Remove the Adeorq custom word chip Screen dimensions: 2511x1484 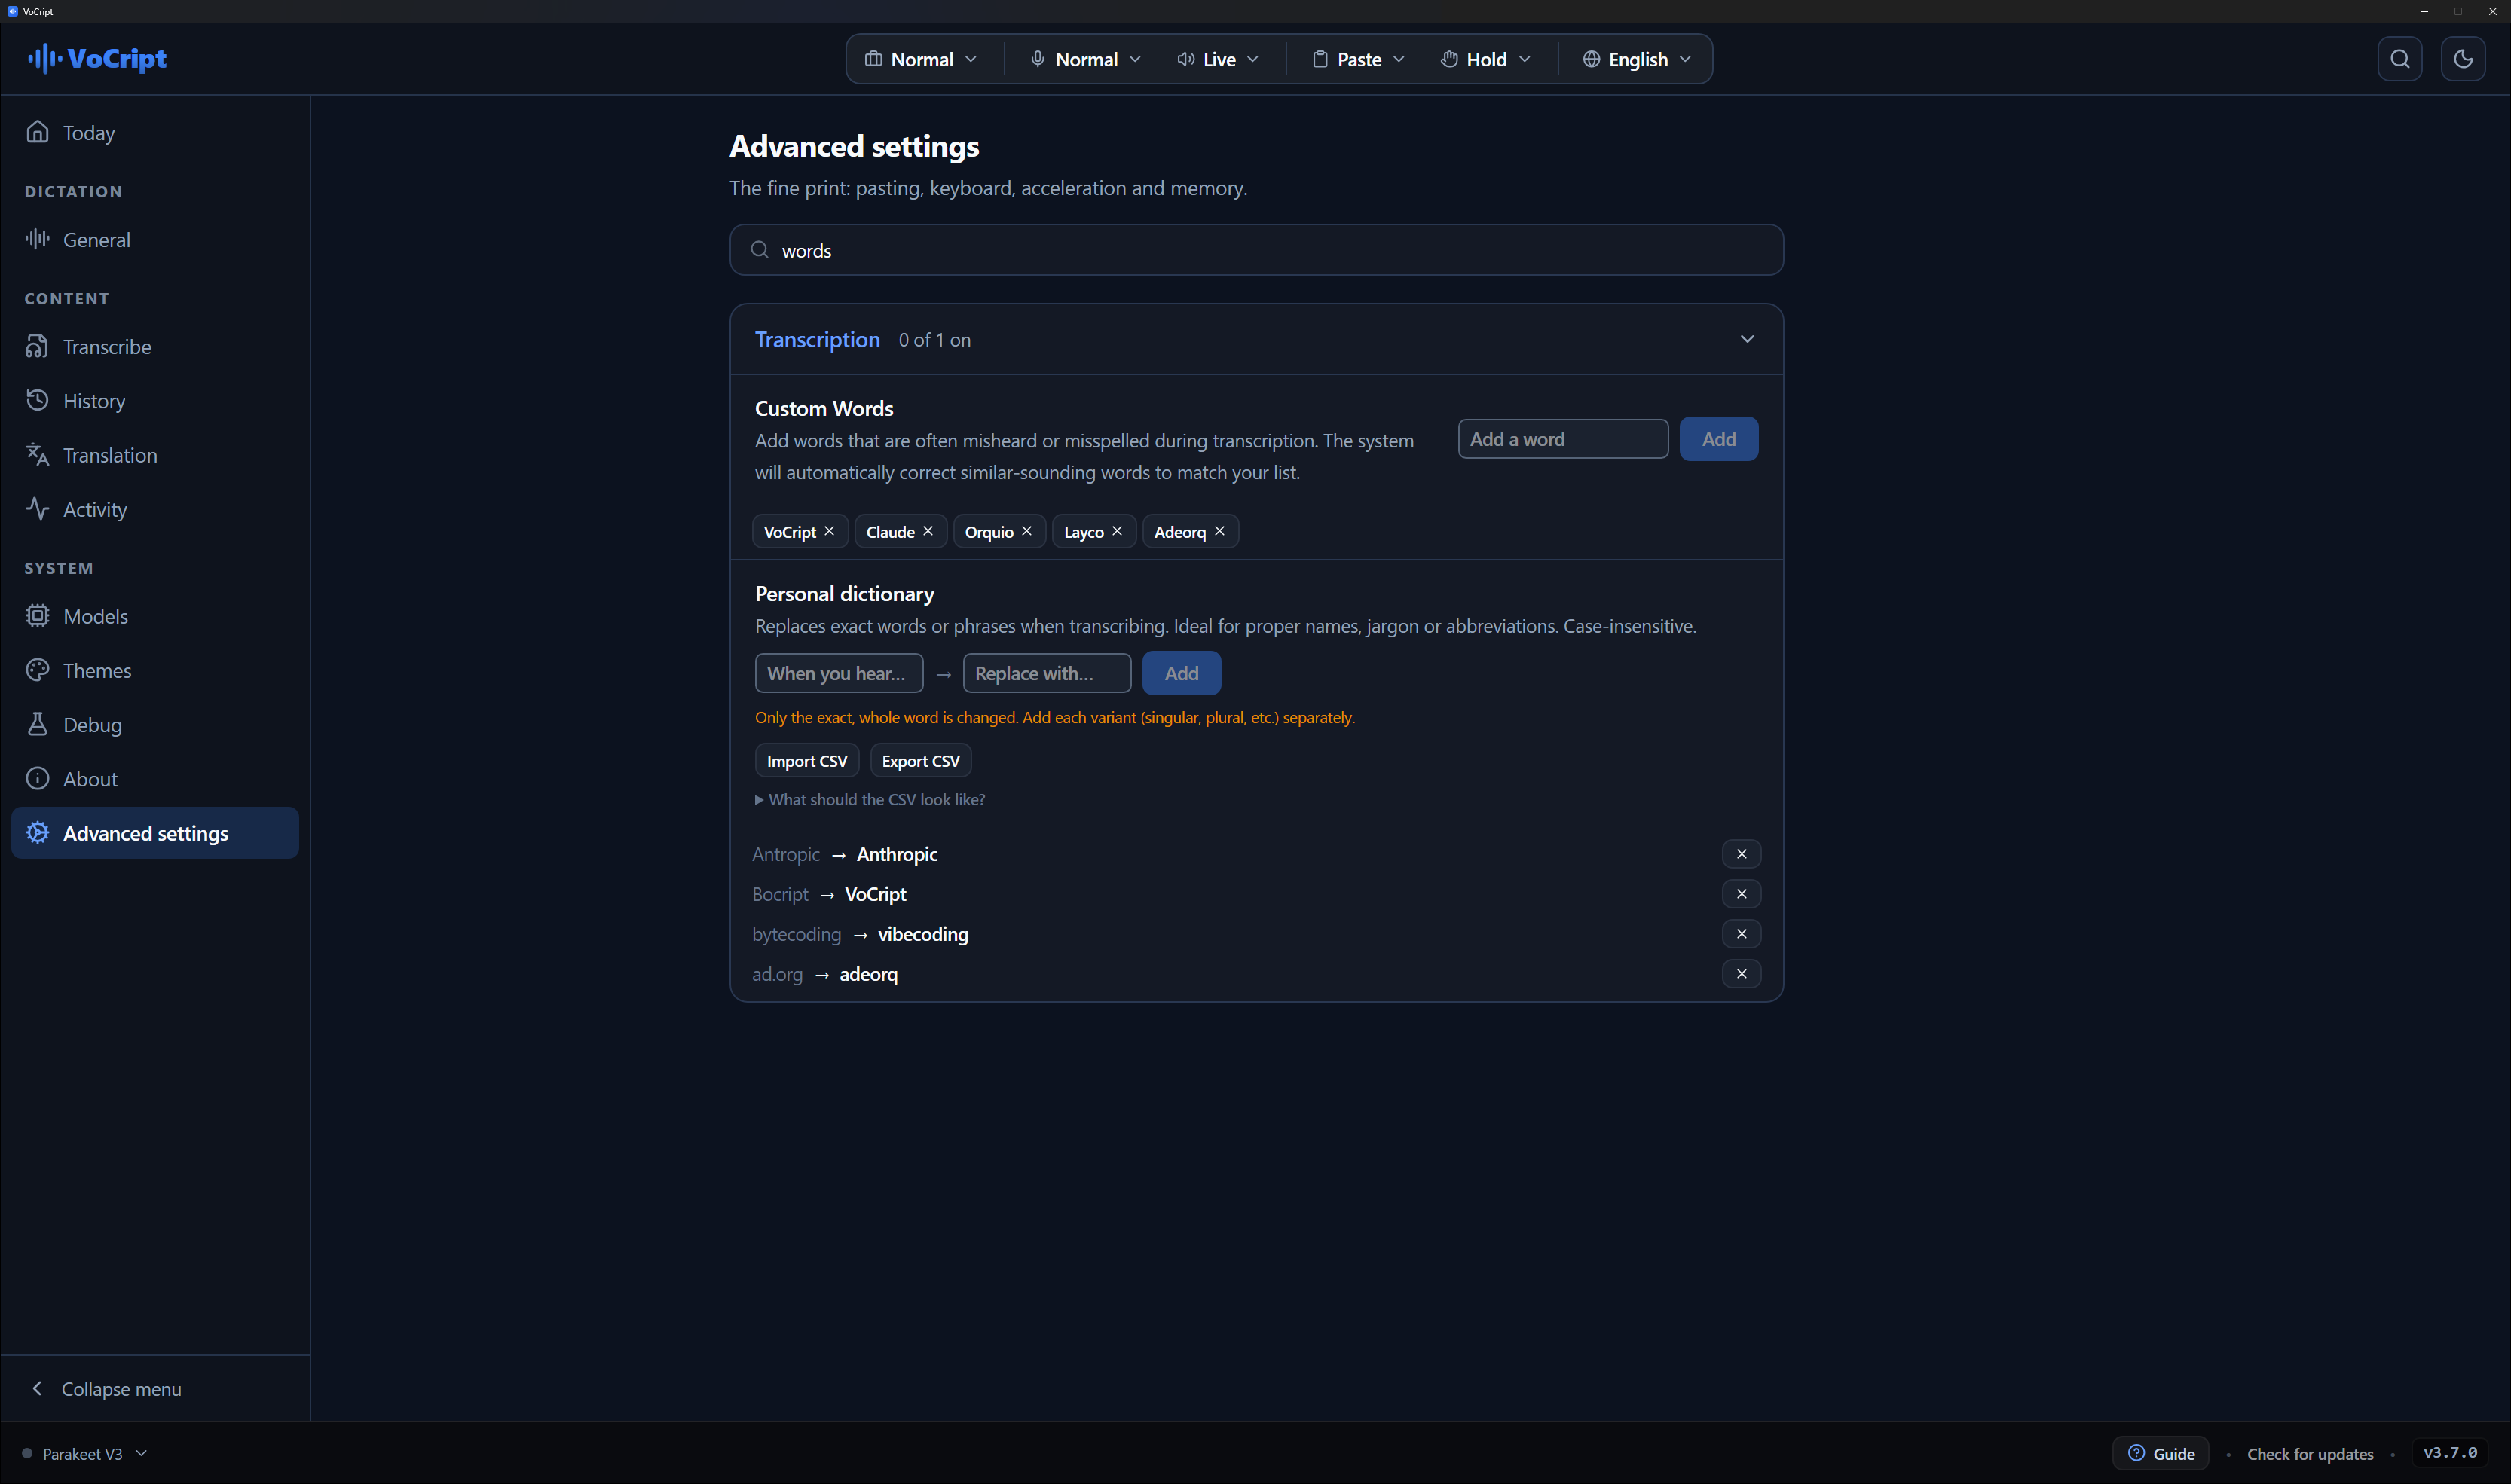[1219, 531]
